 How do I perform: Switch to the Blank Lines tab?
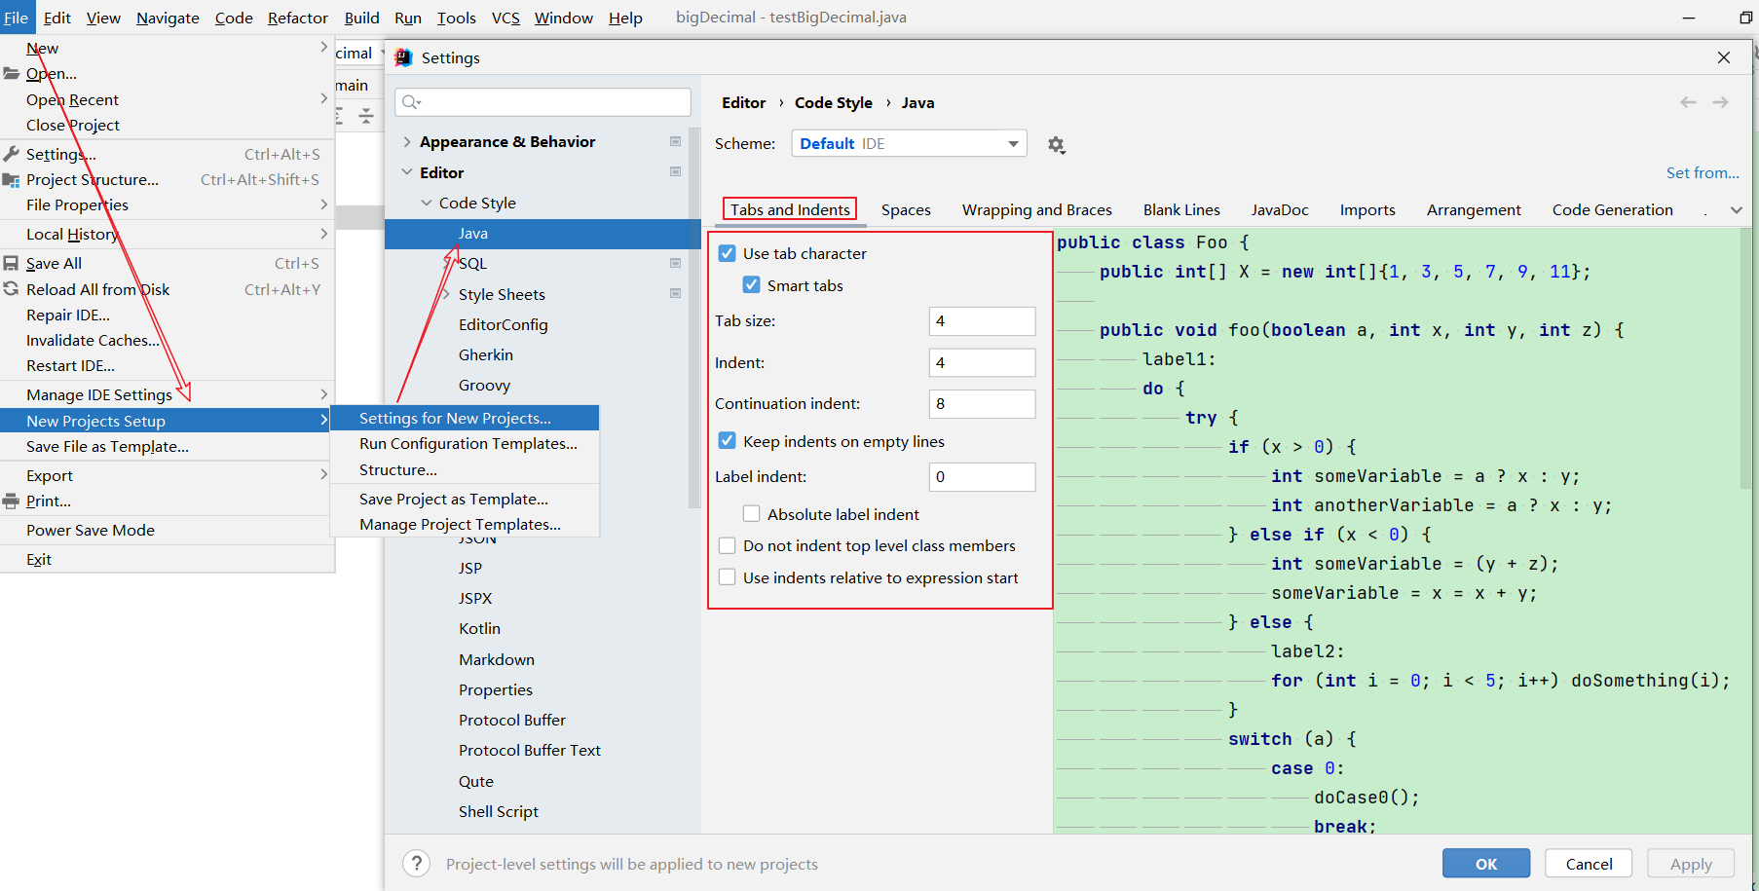point(1181,210)
